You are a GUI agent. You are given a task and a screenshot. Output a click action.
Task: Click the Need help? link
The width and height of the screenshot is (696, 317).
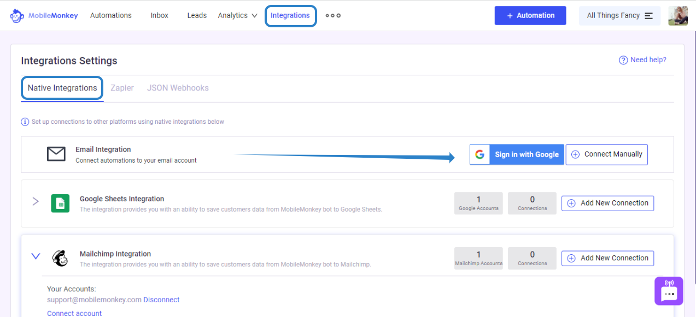[x=642, y=60]
